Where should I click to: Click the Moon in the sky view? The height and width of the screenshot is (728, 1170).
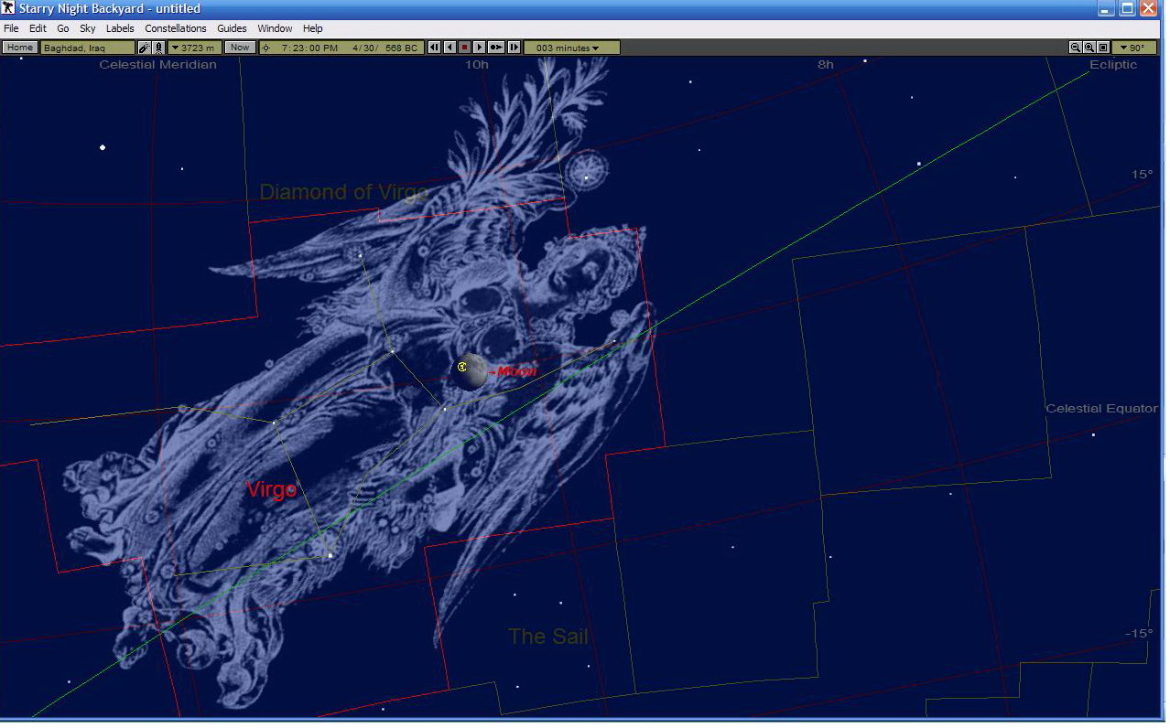pos(470,371)
